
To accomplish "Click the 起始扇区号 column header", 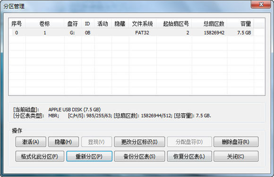I will coord(176,24).
